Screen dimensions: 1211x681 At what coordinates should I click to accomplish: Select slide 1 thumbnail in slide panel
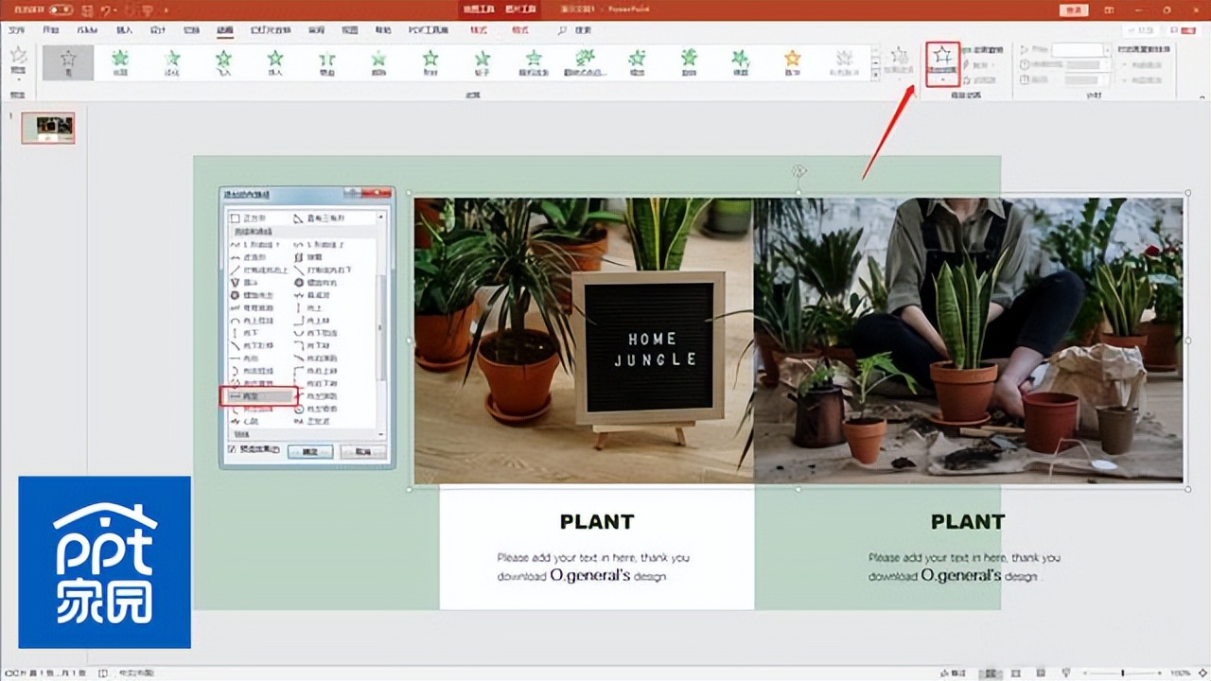tap(48, 128)
